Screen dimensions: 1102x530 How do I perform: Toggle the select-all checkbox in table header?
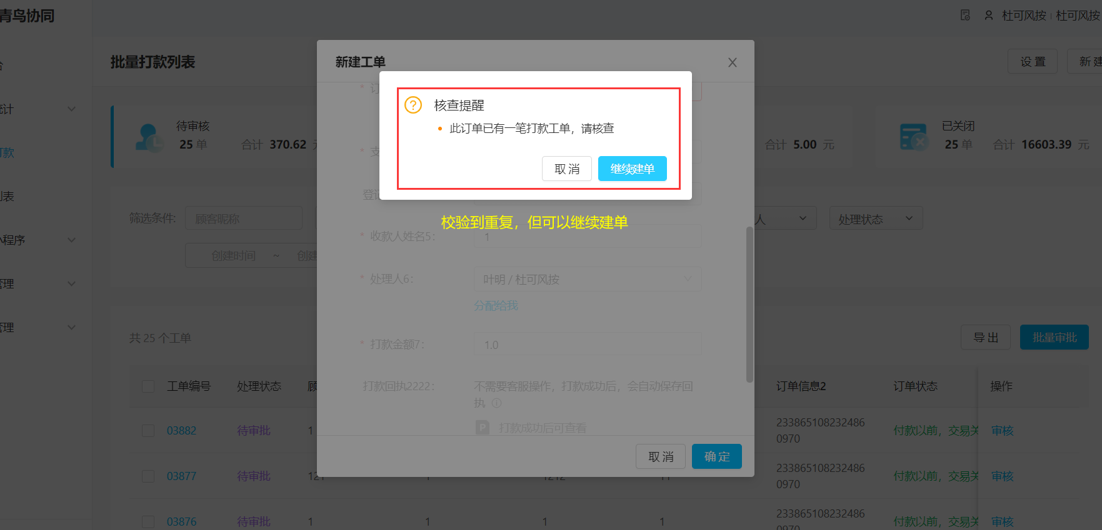click(x=148, y=386)
